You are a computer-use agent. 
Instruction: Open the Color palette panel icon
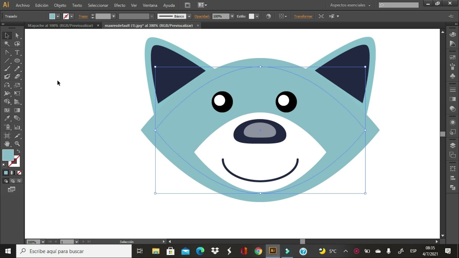[x=453, y=35]
